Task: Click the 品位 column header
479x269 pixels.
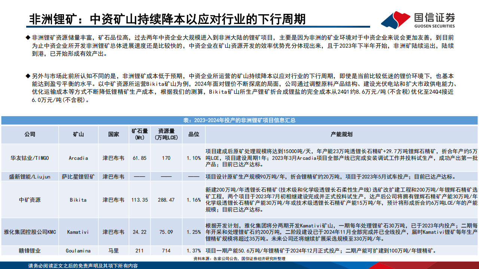Action: 193,134
